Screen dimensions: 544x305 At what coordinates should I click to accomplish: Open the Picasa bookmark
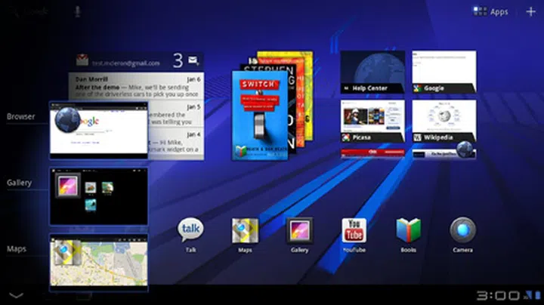pos(372,121)
